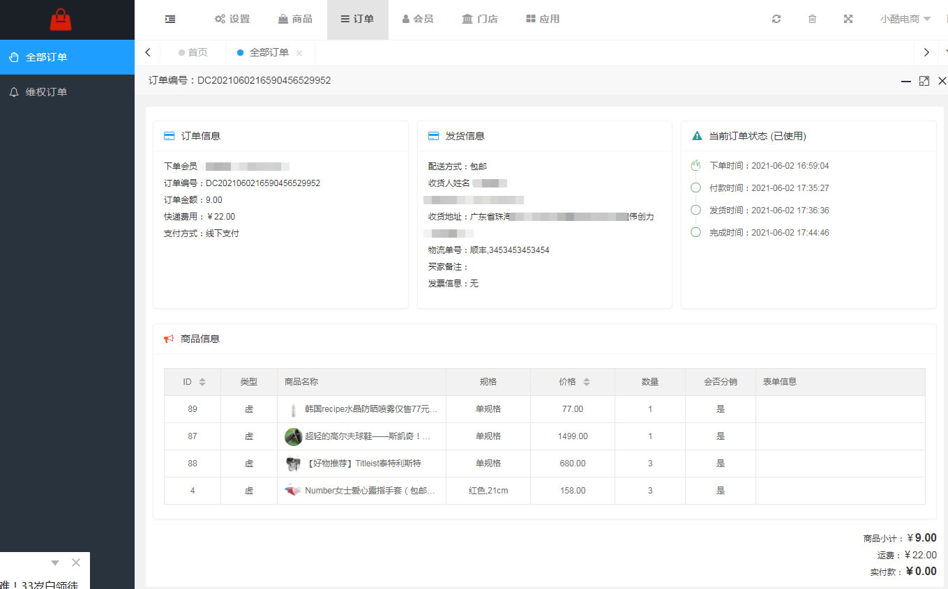This screenshot has width=948, height=589.
Task: Select 全部订单 in the sidebar
Action: pyautogui.click(x=67, y=57)
